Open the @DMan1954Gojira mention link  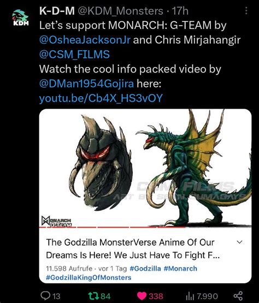pos(86,84)
